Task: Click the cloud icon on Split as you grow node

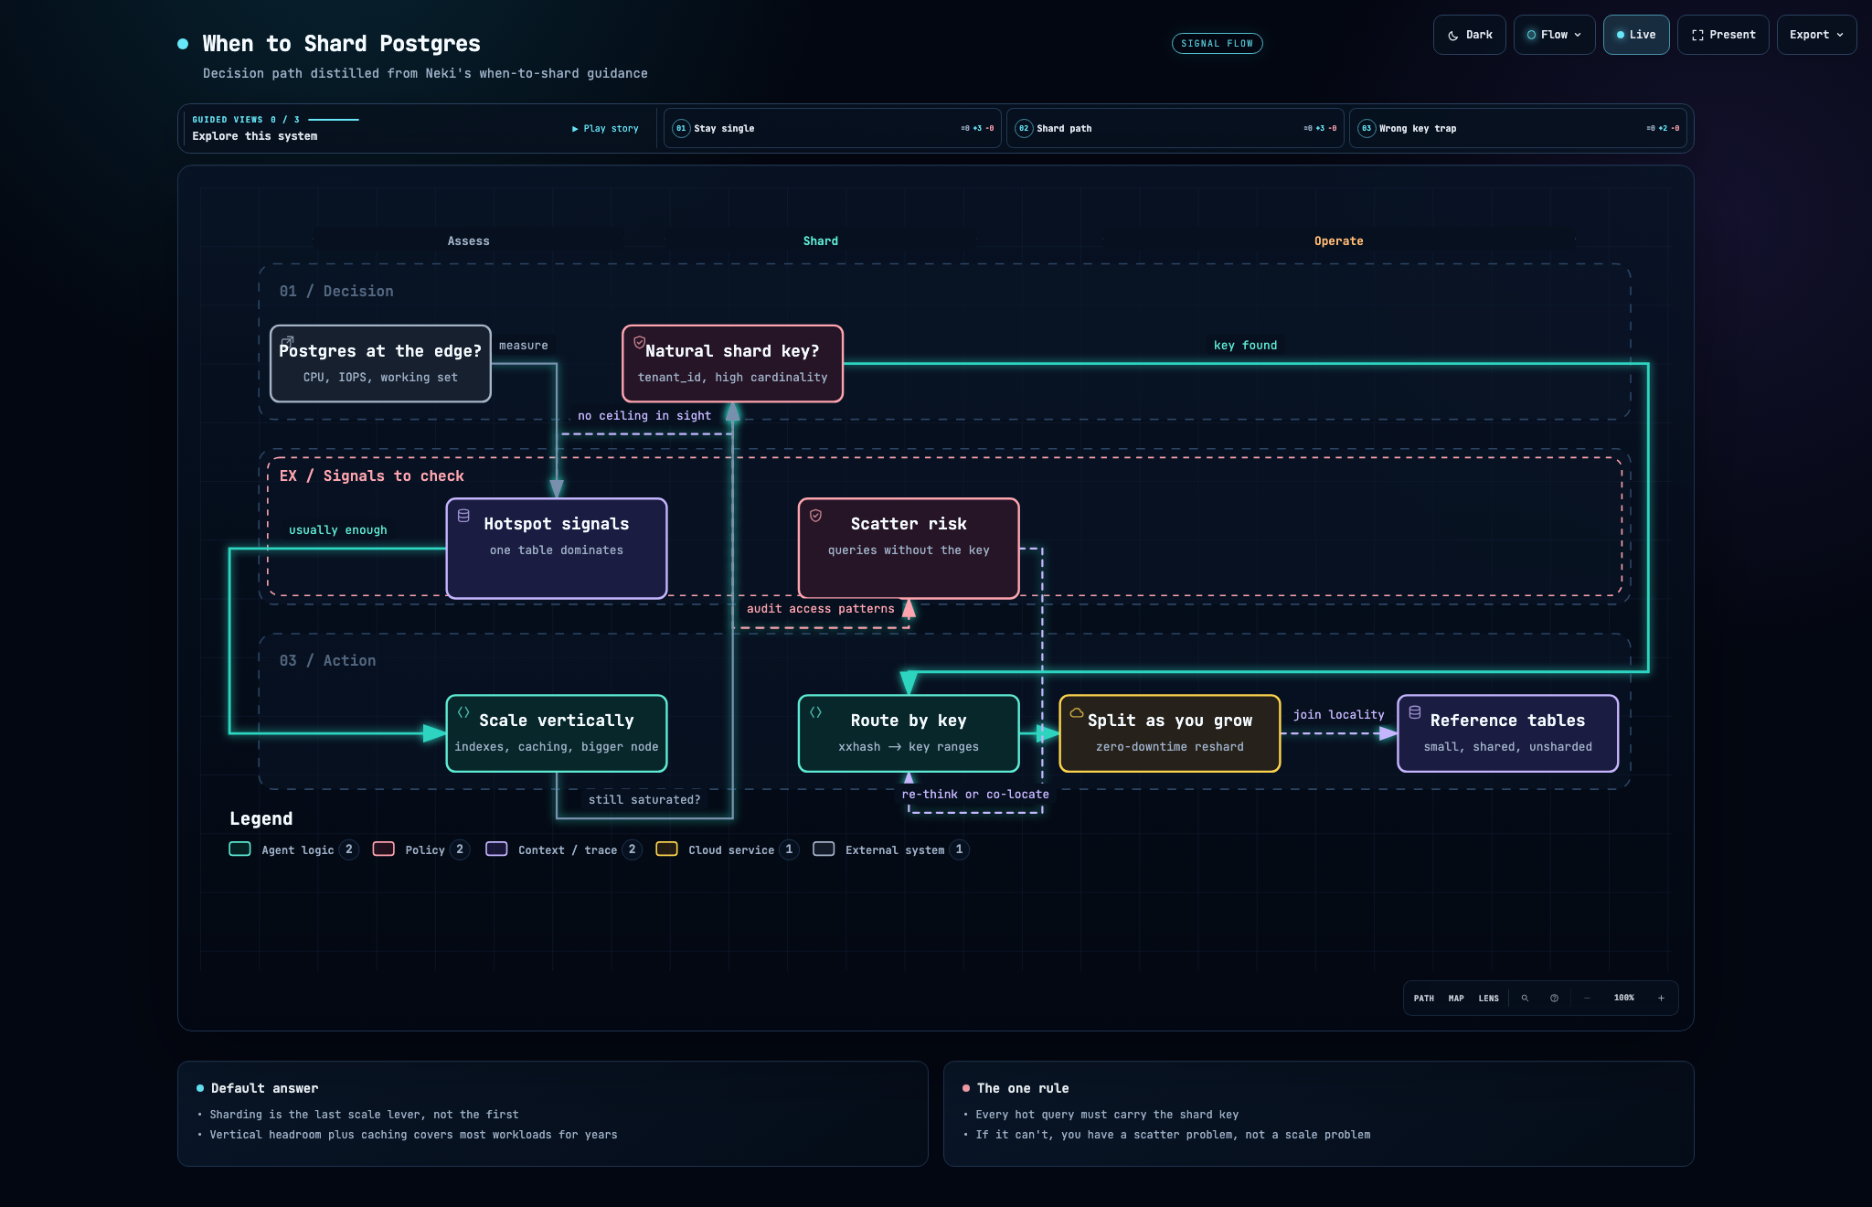Action: pyautogui.click(x=1077, y=712)
